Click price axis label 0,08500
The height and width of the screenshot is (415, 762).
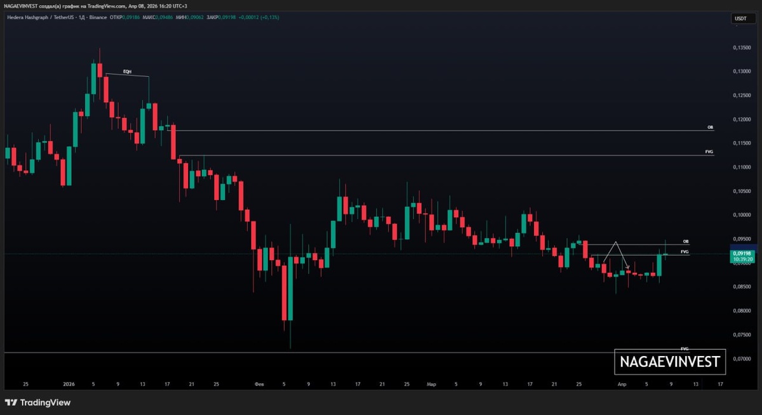pos(742,287)
